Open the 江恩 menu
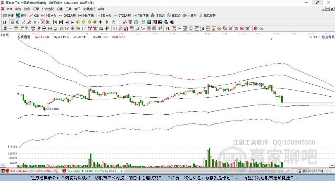The width and height of the screenshot is (335, 181). pos(36,9)
